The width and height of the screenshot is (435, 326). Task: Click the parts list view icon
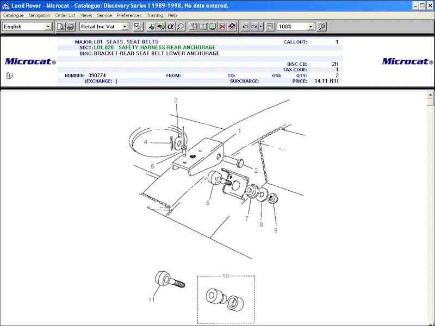pos(194,27)
